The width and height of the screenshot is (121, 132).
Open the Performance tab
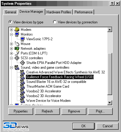coord(83,12)
